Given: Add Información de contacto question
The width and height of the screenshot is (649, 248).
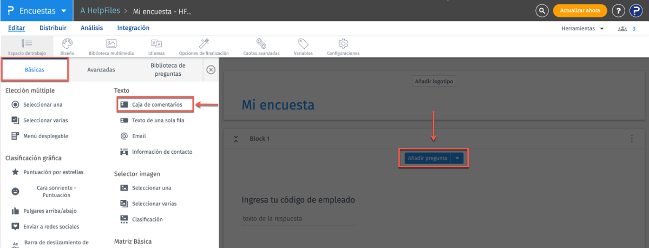Looking at the screenshot, I should pyautogui.click(x=156, y=152).
